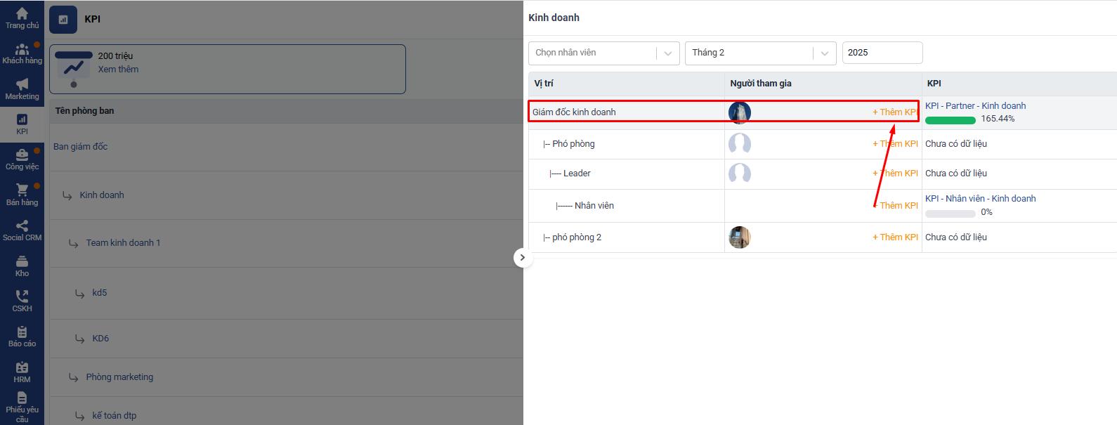Go to Marketing module in sidebar
Screen dimensions: 1117x425
[x=22, y=89]
